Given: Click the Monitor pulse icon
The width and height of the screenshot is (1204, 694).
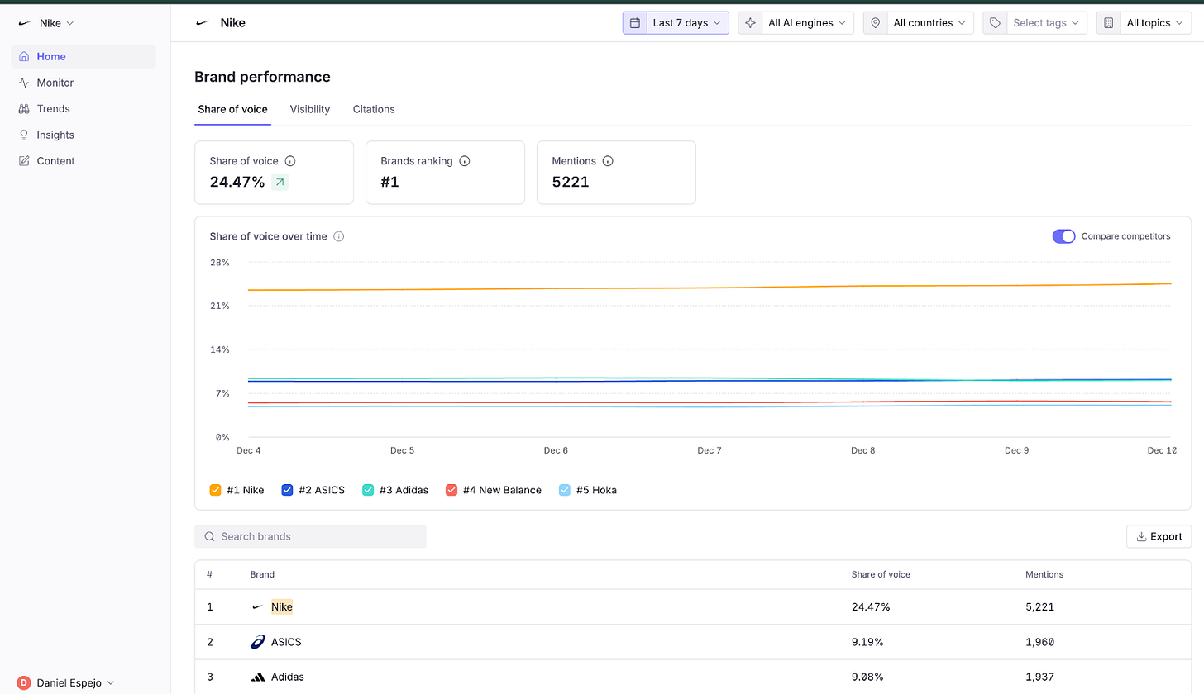Looking at the screenshot, I should [x=23, y=83].
